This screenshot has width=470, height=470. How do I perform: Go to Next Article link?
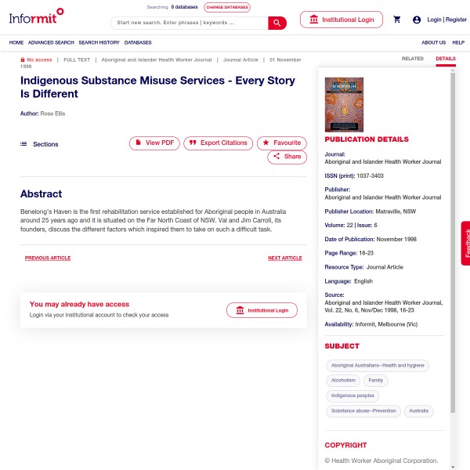(x=285, y=258)
